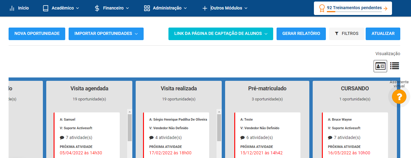This screenshot has width=411, height=158.
Task: Click the date 16/05/2022 às 10h00
Action: [349, 153]
